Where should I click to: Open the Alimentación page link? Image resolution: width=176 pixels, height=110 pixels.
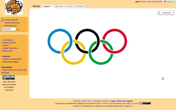8,40
